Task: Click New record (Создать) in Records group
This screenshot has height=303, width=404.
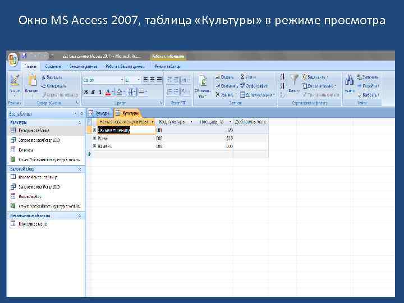Action: pos(224,77)
